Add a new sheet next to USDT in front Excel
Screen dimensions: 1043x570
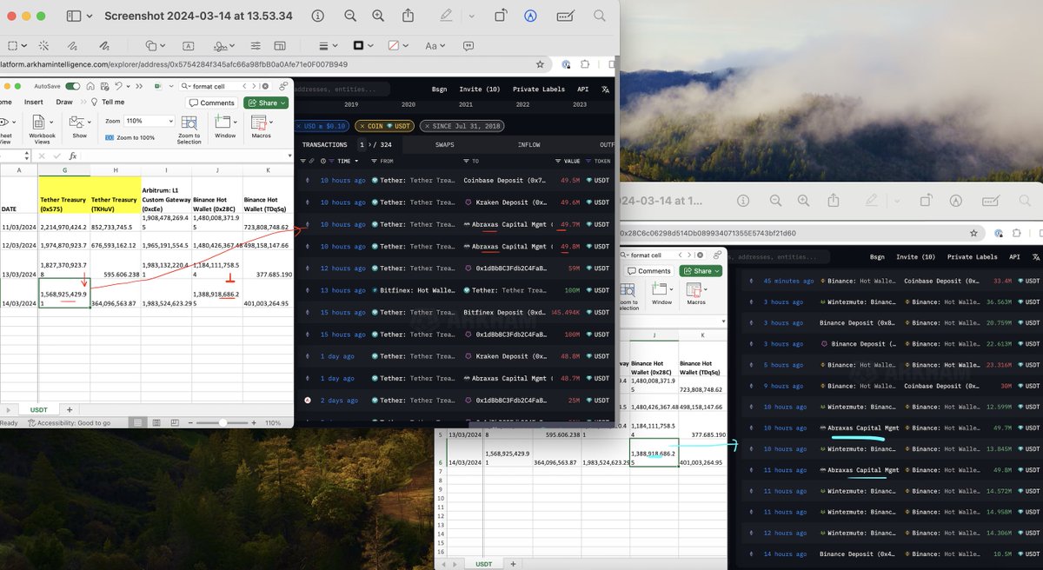click(69, 409)
